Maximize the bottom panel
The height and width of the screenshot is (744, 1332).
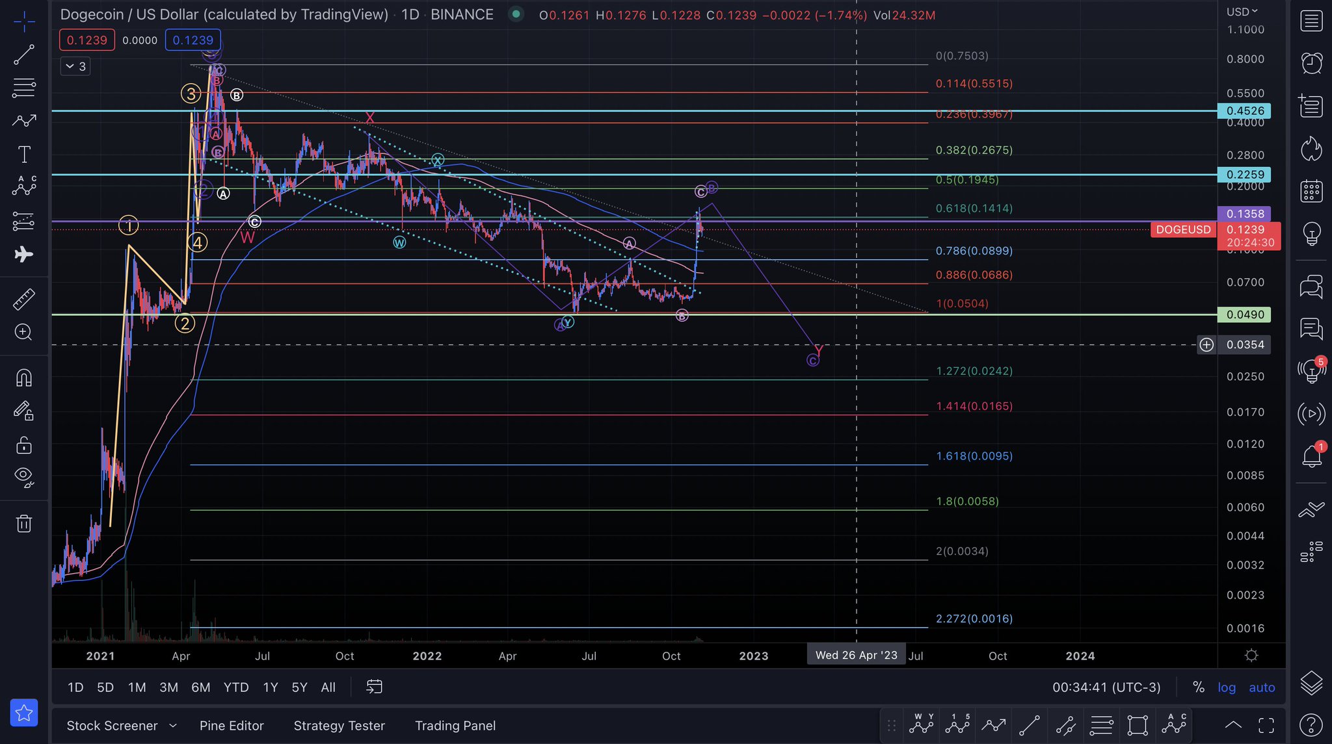tap(1266, 725)
